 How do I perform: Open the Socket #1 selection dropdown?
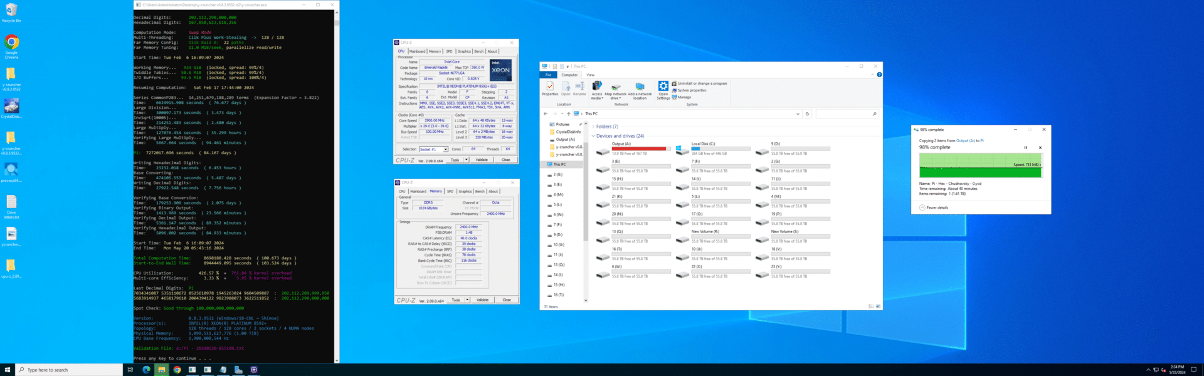tap(445, 149)
